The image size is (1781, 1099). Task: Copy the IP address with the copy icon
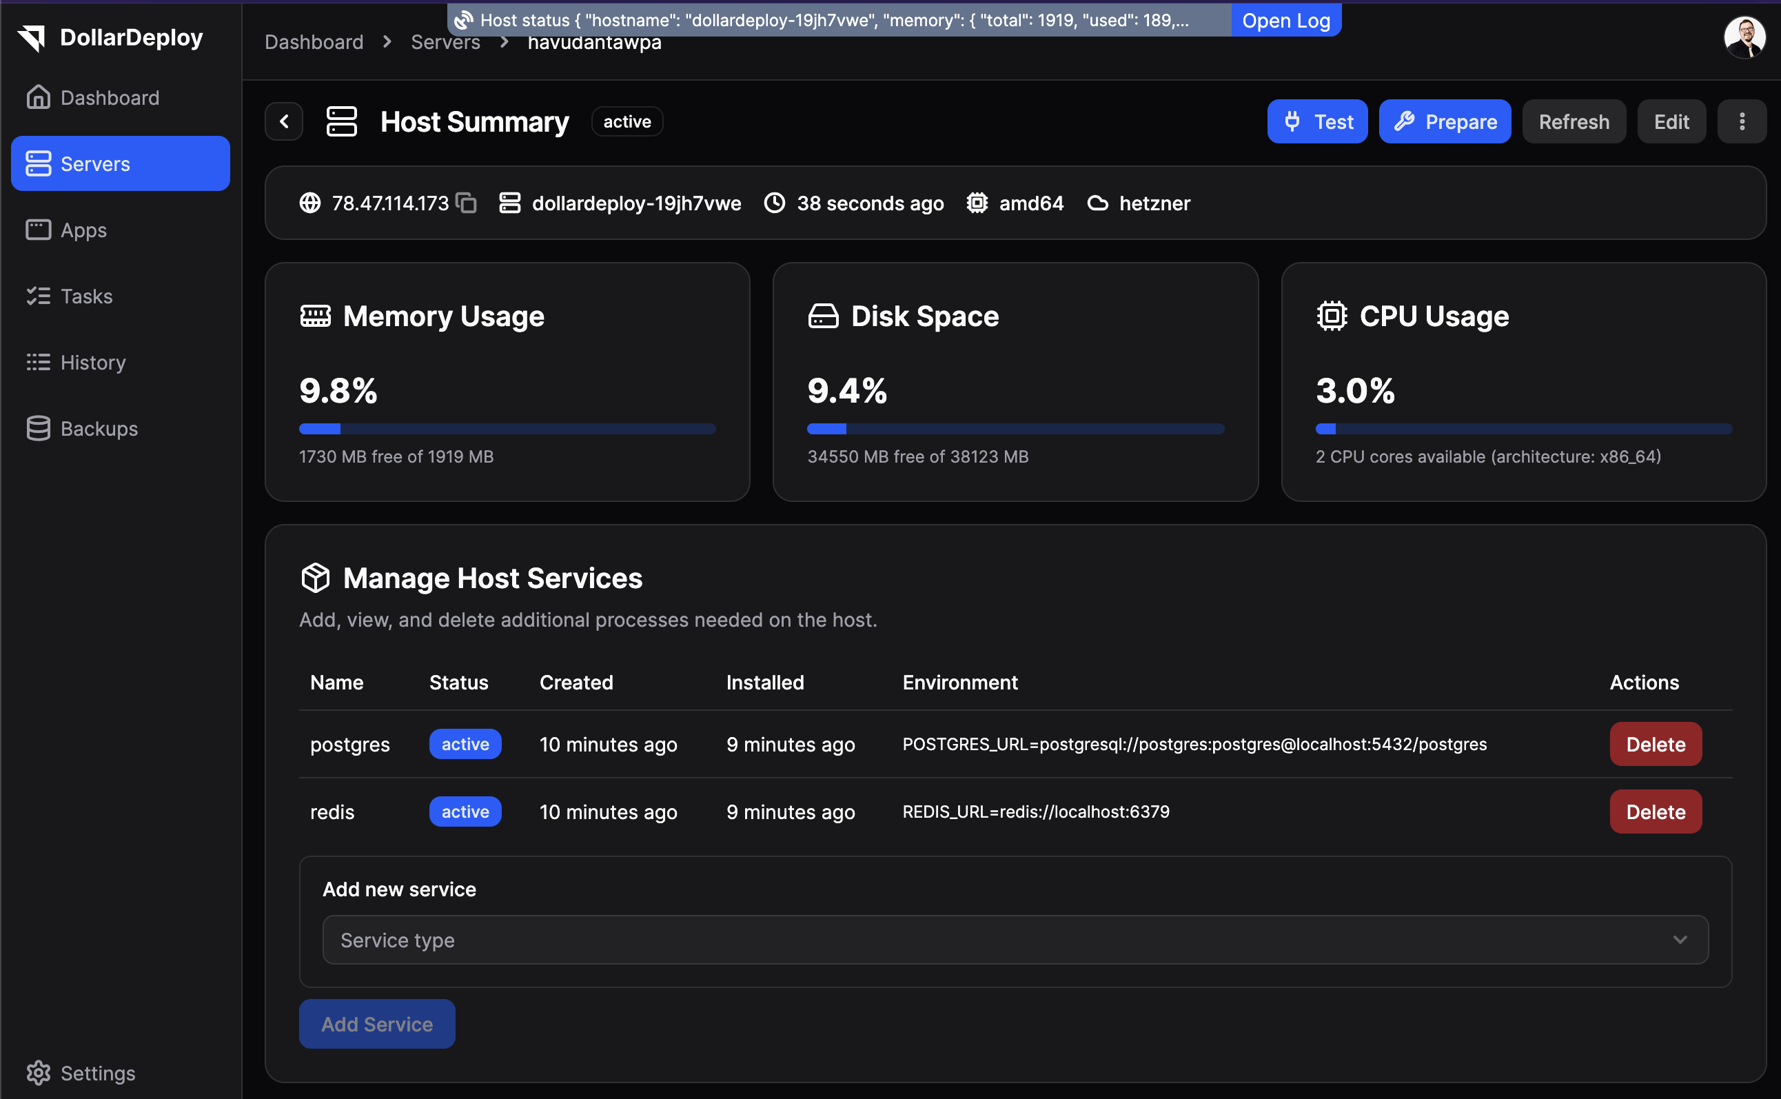click(466, 203)
